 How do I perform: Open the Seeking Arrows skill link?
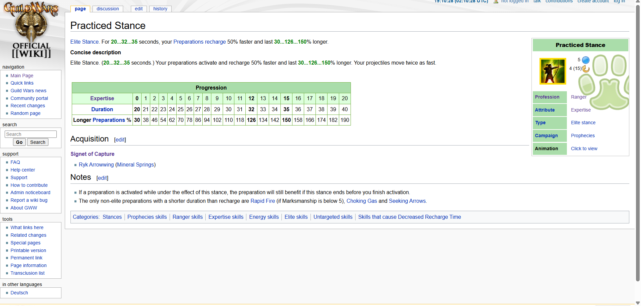tap(407, 201)
